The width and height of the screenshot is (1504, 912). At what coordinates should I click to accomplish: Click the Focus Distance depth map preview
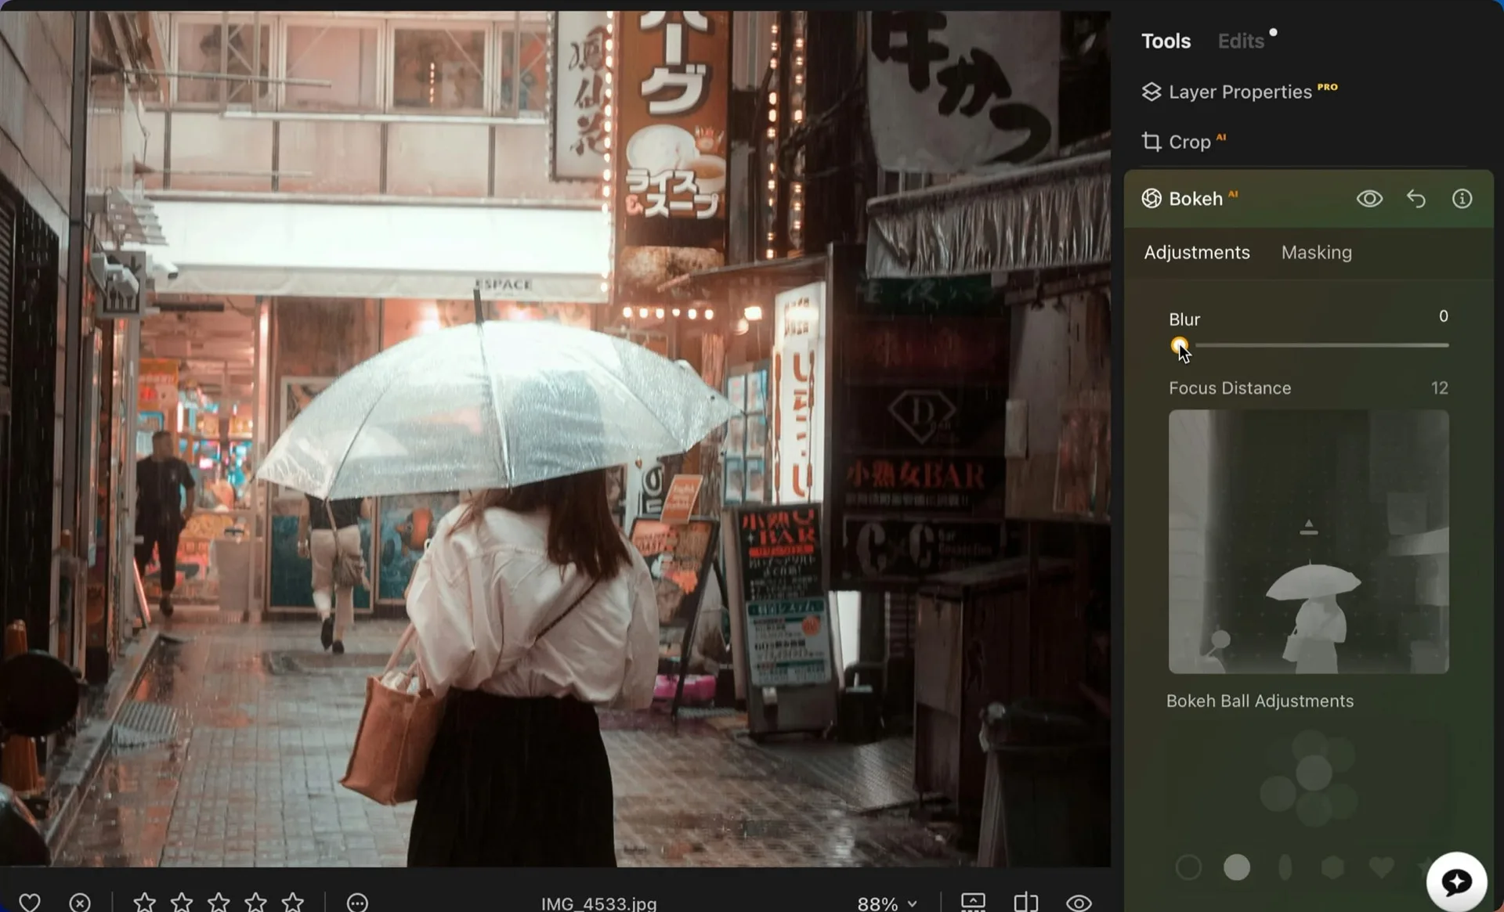pyautogui.click(x=1308, y=542)
